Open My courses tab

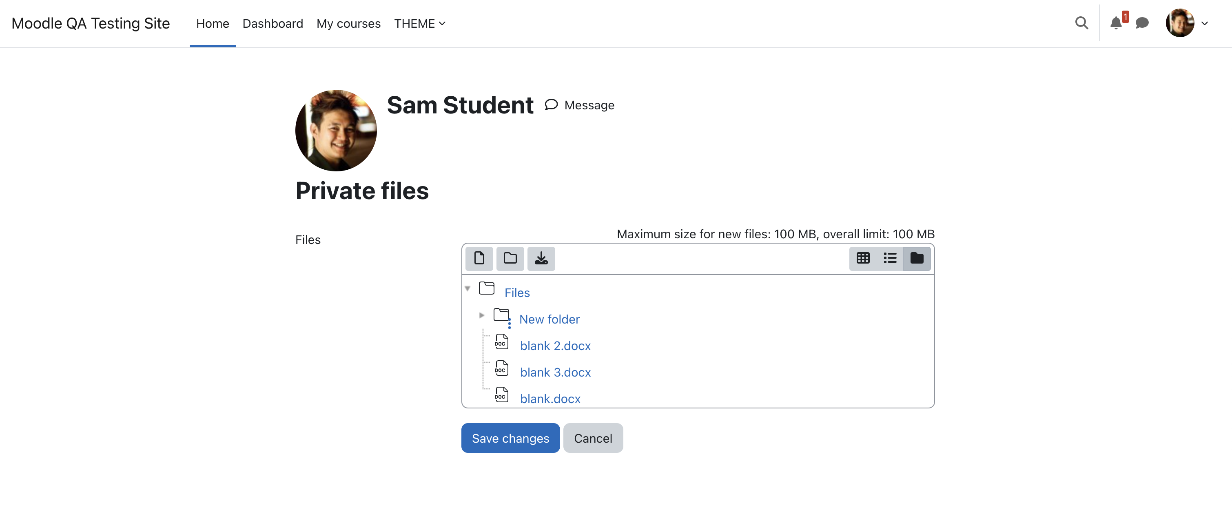348,23
